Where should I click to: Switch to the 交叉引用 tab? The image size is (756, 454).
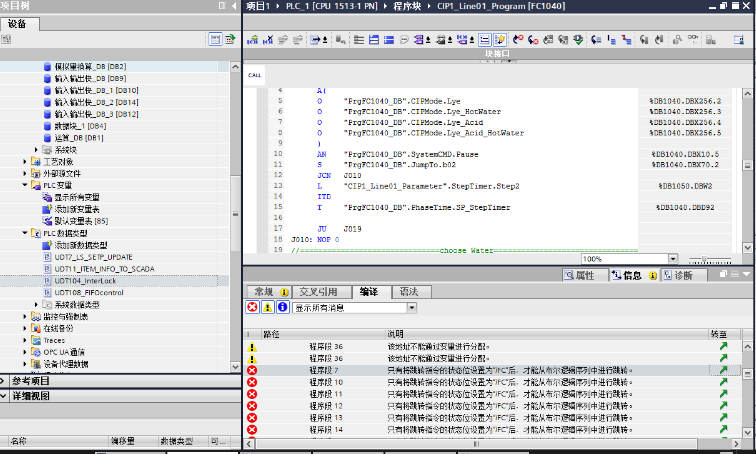point(318,292)
